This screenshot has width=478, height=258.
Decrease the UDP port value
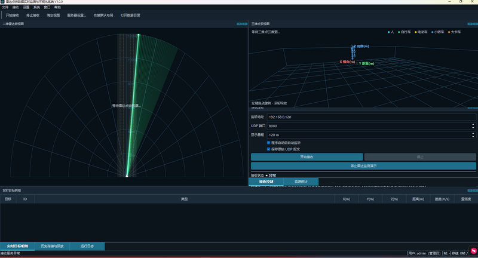pos(473,128)
